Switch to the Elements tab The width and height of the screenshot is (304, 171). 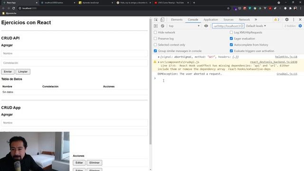(x=177, y=19)
